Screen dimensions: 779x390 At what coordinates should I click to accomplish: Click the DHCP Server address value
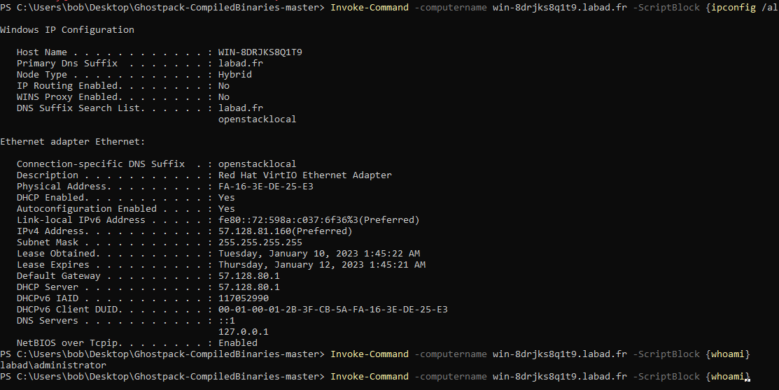[x=248, y=287]
